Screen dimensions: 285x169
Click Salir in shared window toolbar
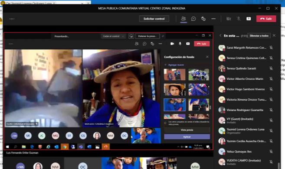pos(202,44)
